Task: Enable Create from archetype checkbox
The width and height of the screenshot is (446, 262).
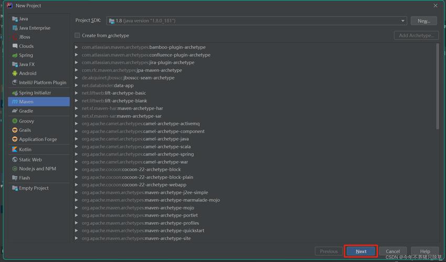Action: tap(77, 35)
